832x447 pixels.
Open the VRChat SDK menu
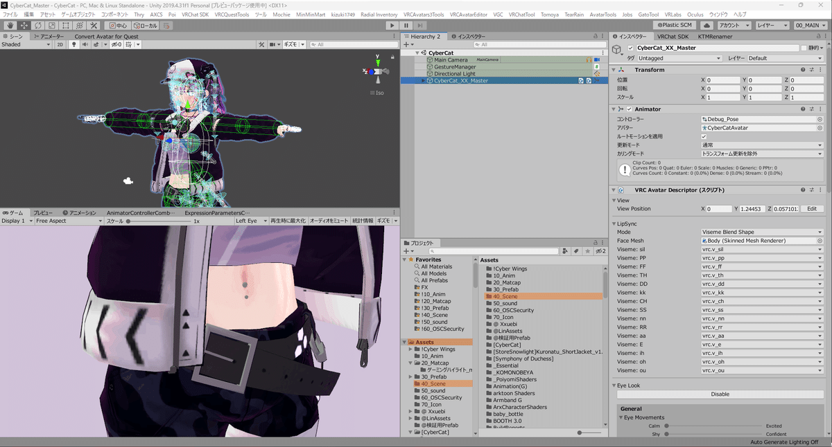[x=196, y=15]
